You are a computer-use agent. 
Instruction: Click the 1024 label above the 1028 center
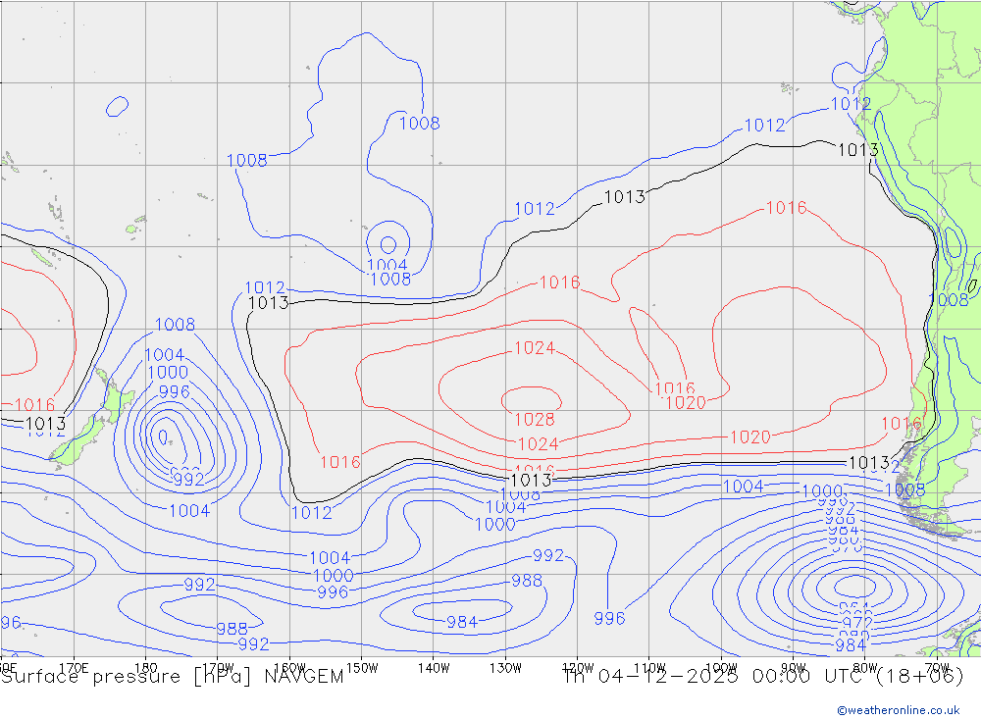(535, 348)
